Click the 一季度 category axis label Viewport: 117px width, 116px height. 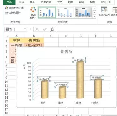click(42, 103)
